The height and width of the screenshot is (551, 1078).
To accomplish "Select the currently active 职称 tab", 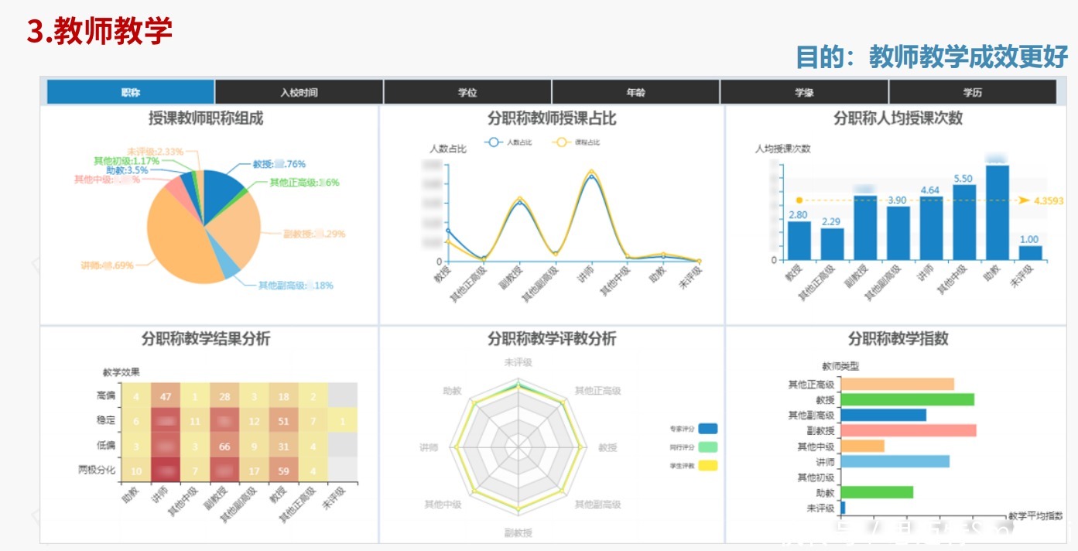I will pyautogui.click(x=128, y=91).
